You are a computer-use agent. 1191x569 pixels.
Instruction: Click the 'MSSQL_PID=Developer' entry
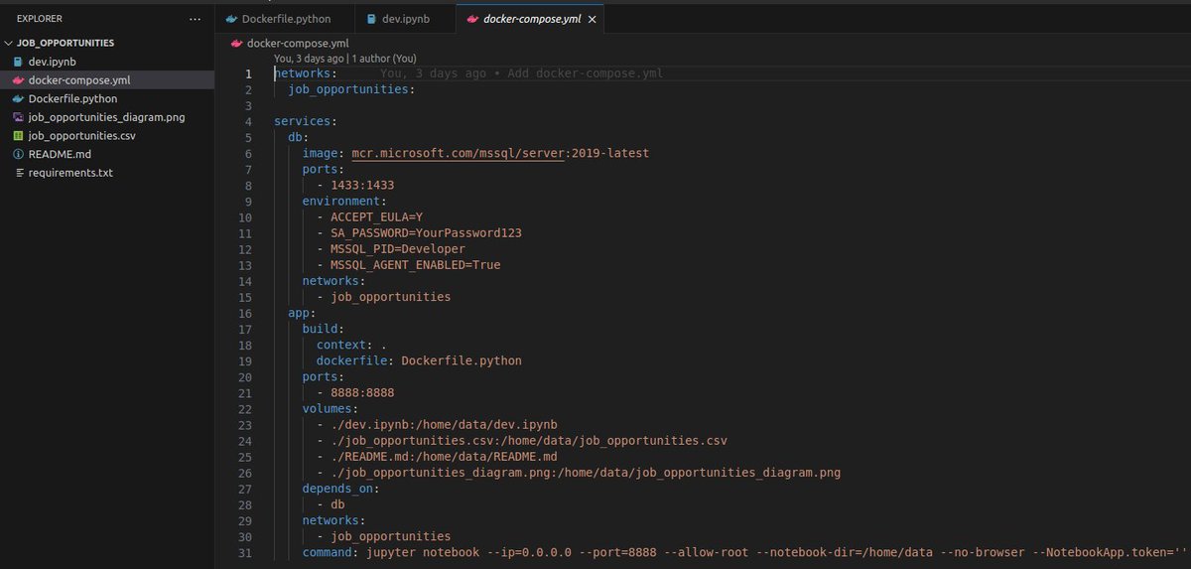(398, 248)
